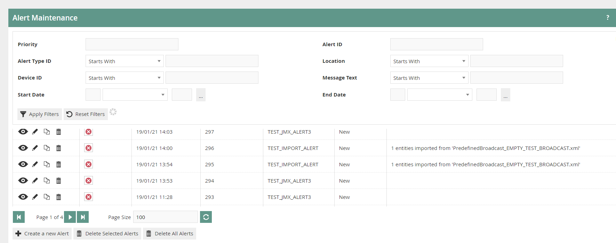Open Alert Type ID match dropdown
Viewport: 616px width, 243px height.
click(x=125, y=61)
